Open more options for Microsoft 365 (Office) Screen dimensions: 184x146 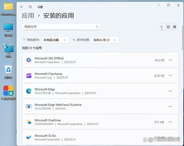[170, 60]
